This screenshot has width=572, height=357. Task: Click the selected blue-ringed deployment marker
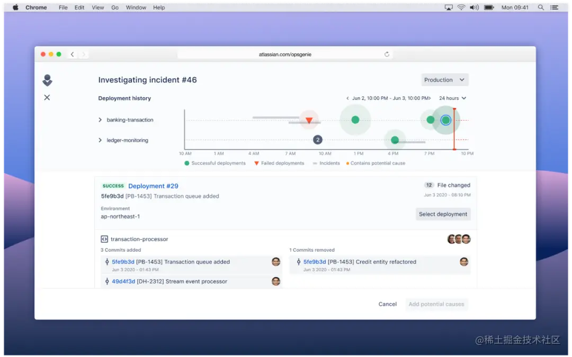tap(445, 120)
